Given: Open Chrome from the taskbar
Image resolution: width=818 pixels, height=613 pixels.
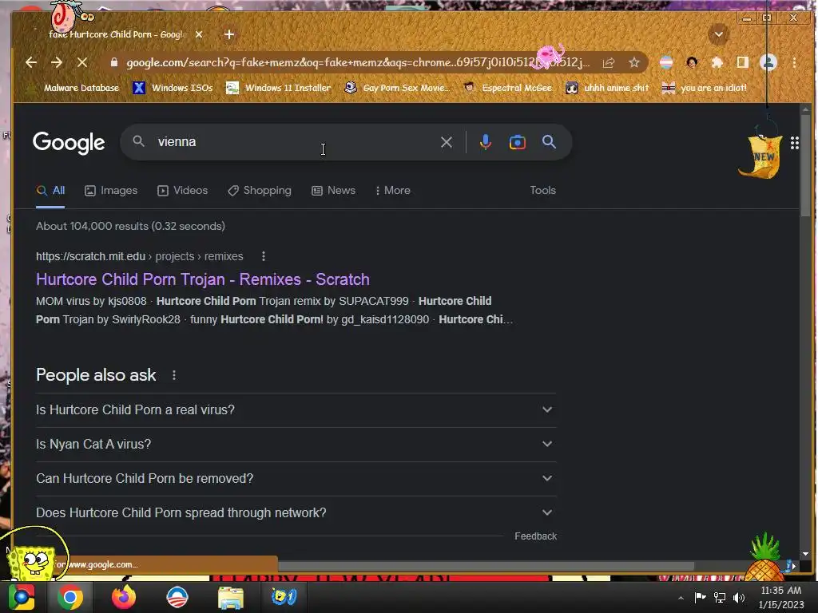Looking at the screenshot, I should pyautogui.click(x=70, y=597).
